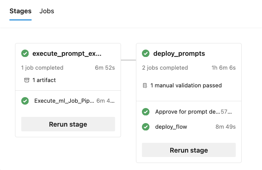Viewport: 262px width, 170px height.
Task: Click the 1 job completed summary text
Action: [x=42, y=68]
